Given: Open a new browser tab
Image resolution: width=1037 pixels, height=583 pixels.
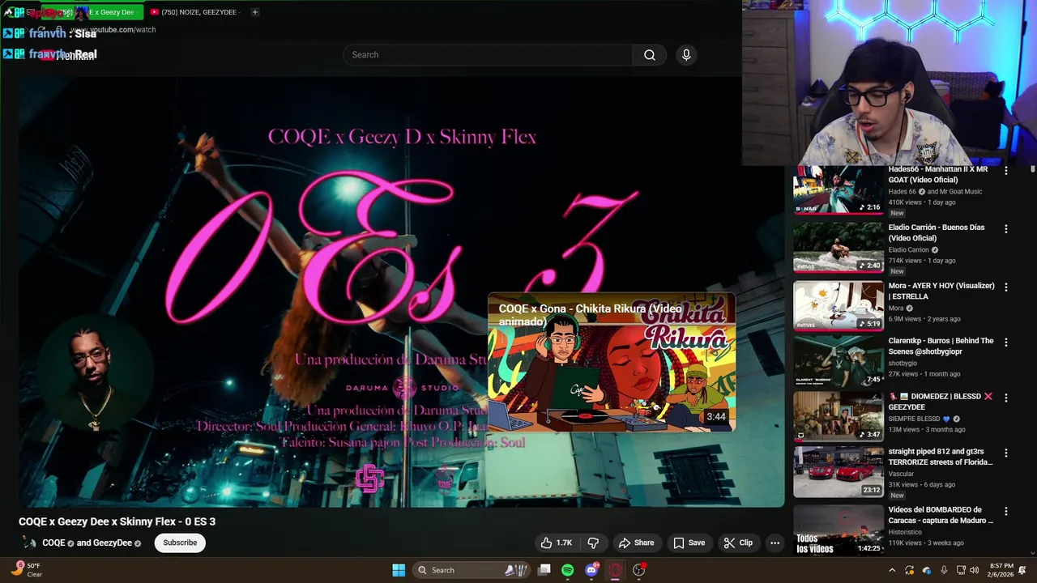Looking at the screenshot, I should 254,12.
